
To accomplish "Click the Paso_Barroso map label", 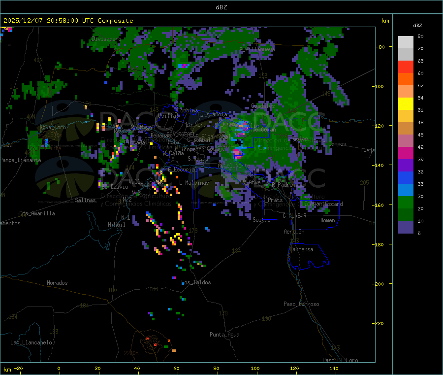I will pyautogui.click(x=301, y=305).
